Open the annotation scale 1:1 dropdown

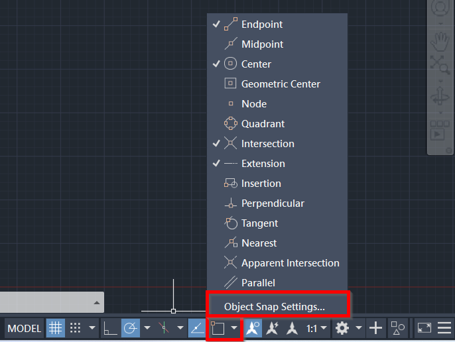point(316,328)
